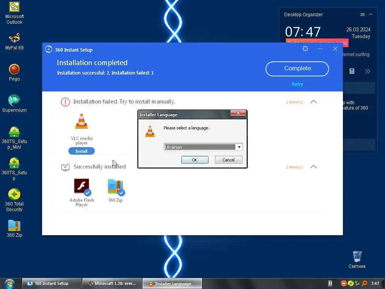Click the language indicator in system tray
The image size is (385, 289).
(330, 284)
